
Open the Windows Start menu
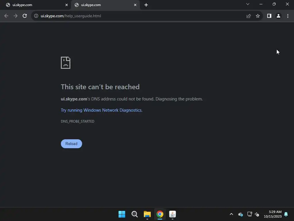pyautogui.click(x=122, y=214)
